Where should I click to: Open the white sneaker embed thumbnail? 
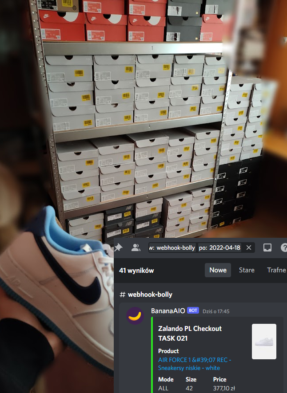click(x=264, y=342)
